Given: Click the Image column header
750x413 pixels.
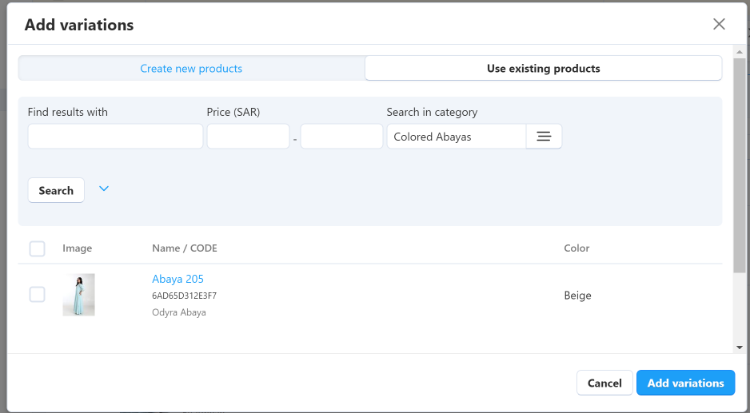Looking at the screenshot, I should (77, 248).
